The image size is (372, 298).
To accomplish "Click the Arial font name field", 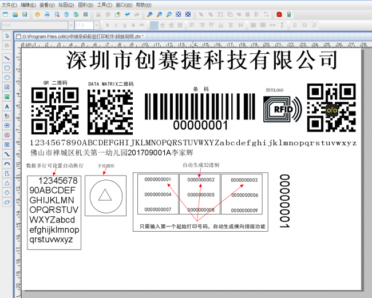I will [x=35, y=25].
